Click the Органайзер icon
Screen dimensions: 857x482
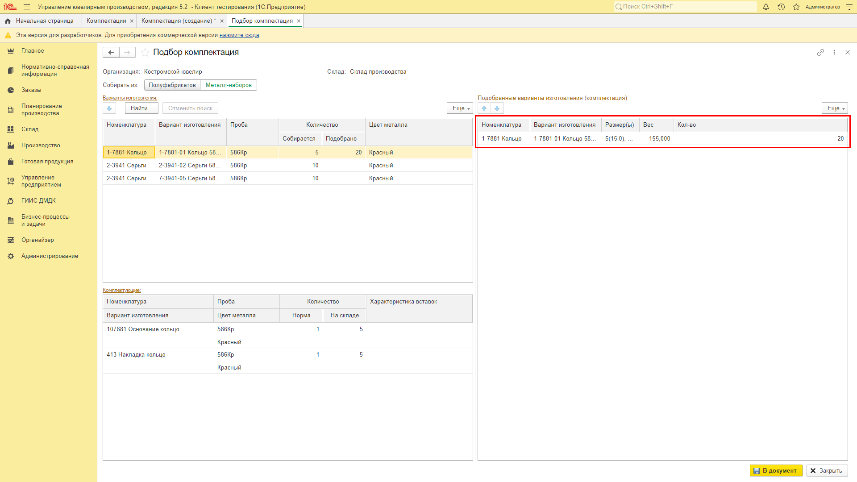pyautogui.click(x=11, y=240)
